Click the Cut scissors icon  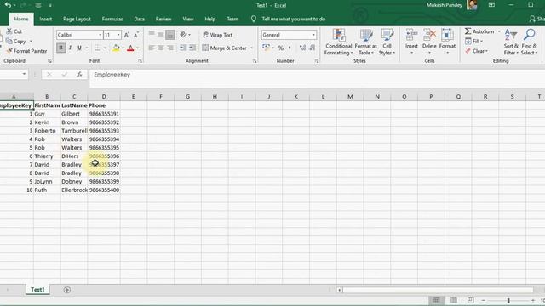[9, 31]
